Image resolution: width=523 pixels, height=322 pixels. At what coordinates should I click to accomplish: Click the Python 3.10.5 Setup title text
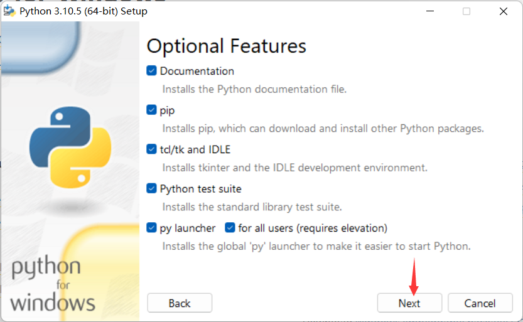(84, 11)
